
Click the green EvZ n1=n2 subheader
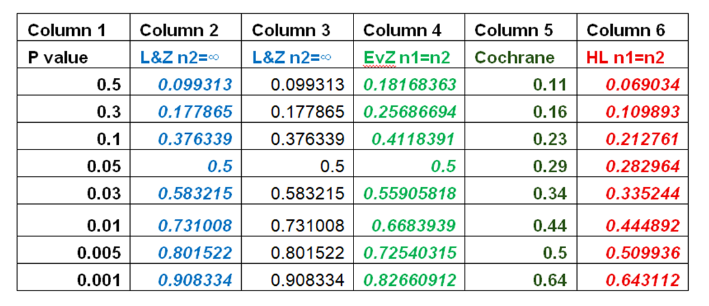pos(406,58)
